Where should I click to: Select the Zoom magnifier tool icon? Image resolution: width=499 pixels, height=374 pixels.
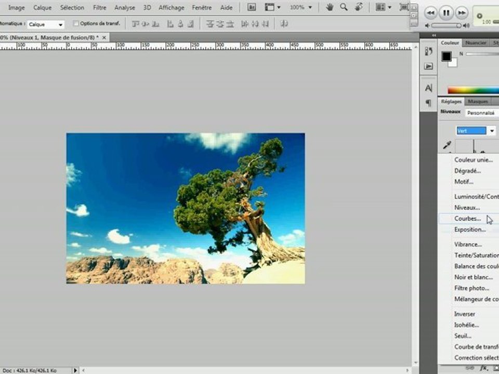(344, 7)
